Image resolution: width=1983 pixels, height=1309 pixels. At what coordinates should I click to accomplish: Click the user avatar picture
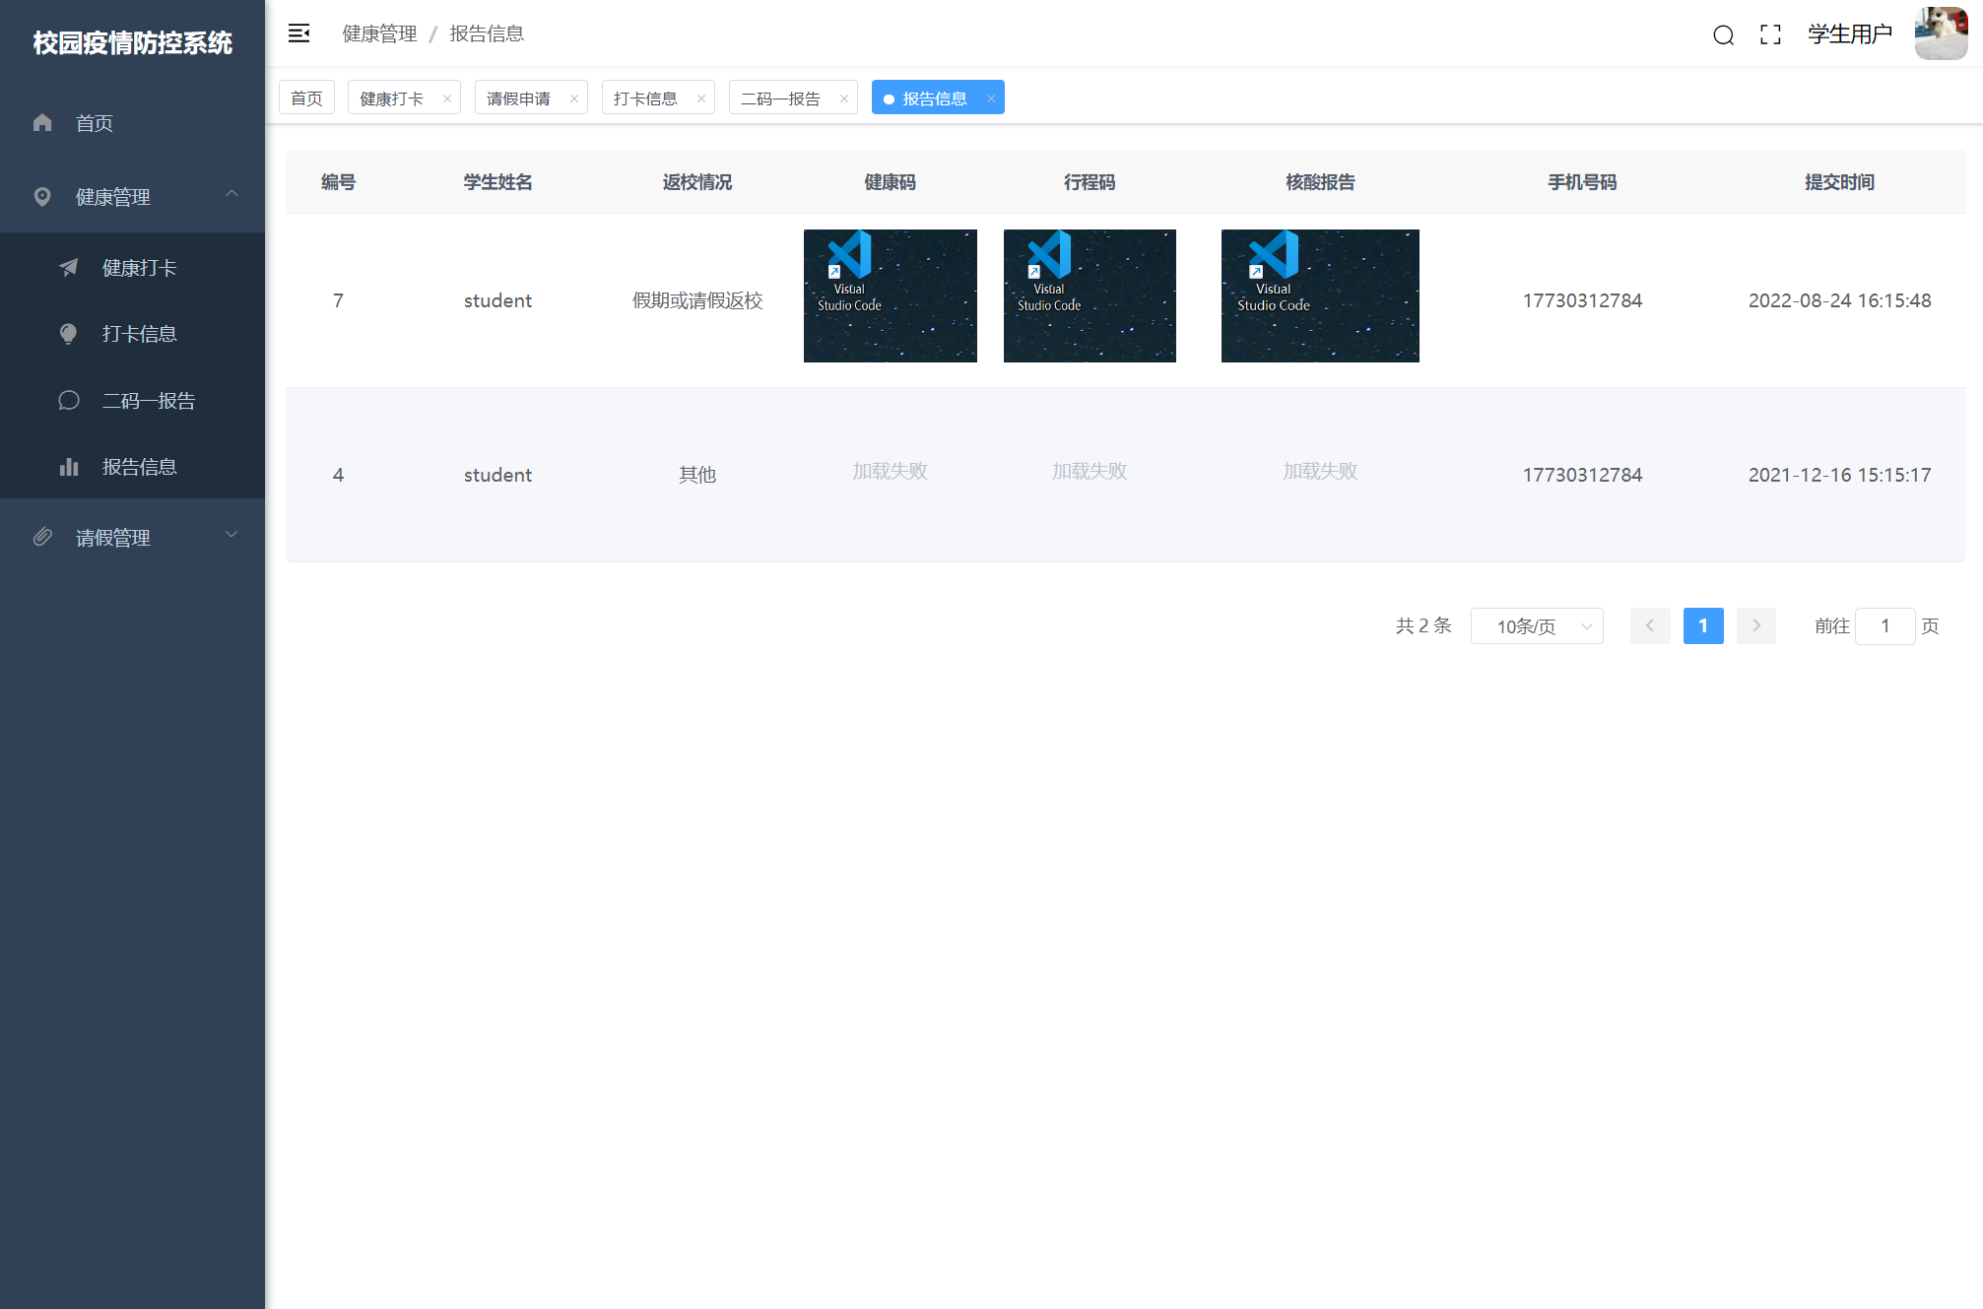1940,34
